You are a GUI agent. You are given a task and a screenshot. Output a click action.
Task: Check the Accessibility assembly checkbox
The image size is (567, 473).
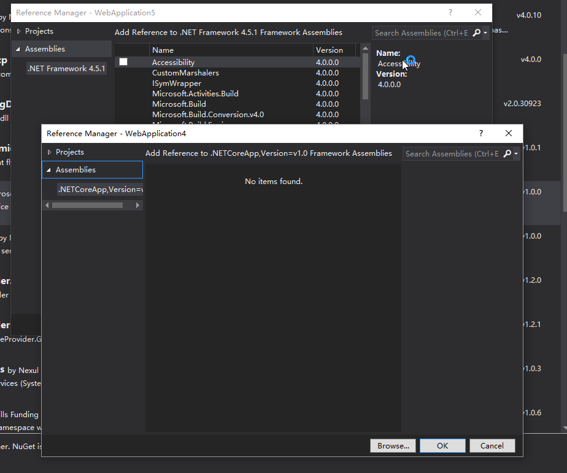(x=123, y=62)
